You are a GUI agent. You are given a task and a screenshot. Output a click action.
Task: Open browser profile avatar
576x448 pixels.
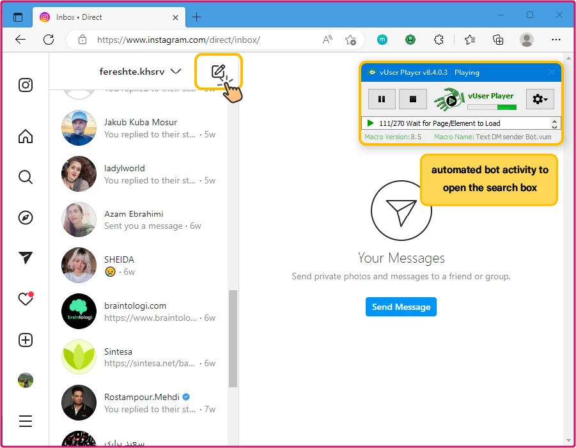click(526, 39)
